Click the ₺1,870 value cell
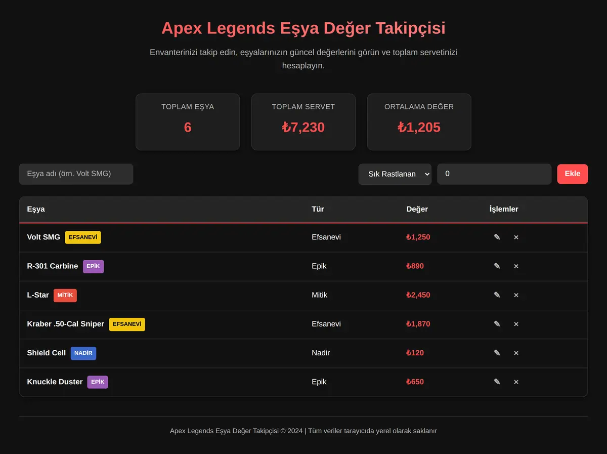Image resolution: width=607 pixels, height=454 pixels. coord(418,324)
